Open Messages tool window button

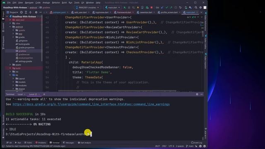click(68, 143)
